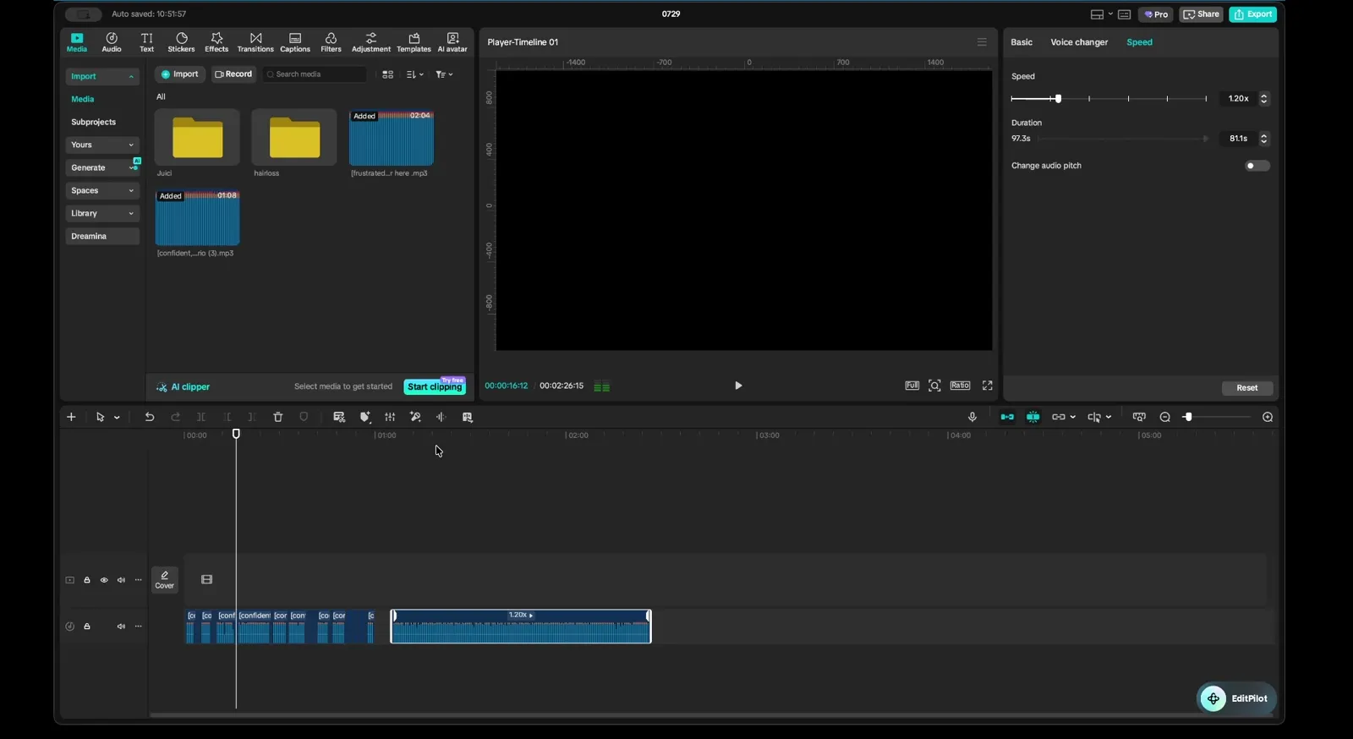Open the linkage options dropdown arrow
The height and width of the screenshot is (739, 1353).
click(1072, 417)
